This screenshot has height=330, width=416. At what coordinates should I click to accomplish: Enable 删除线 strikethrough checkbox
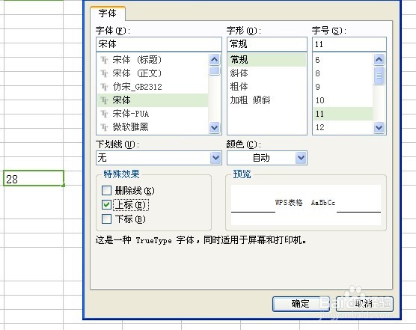click(107, 191)
